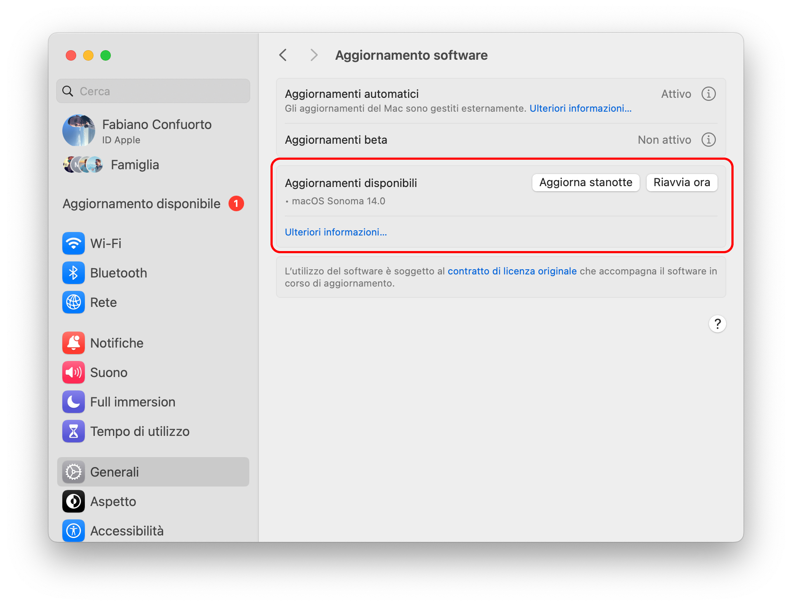
Task: Select the Bluetooth label in the sidebar
Action: tap(119, 273)
